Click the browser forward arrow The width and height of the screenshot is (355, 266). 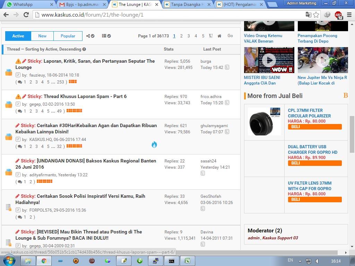click(16, 15)
